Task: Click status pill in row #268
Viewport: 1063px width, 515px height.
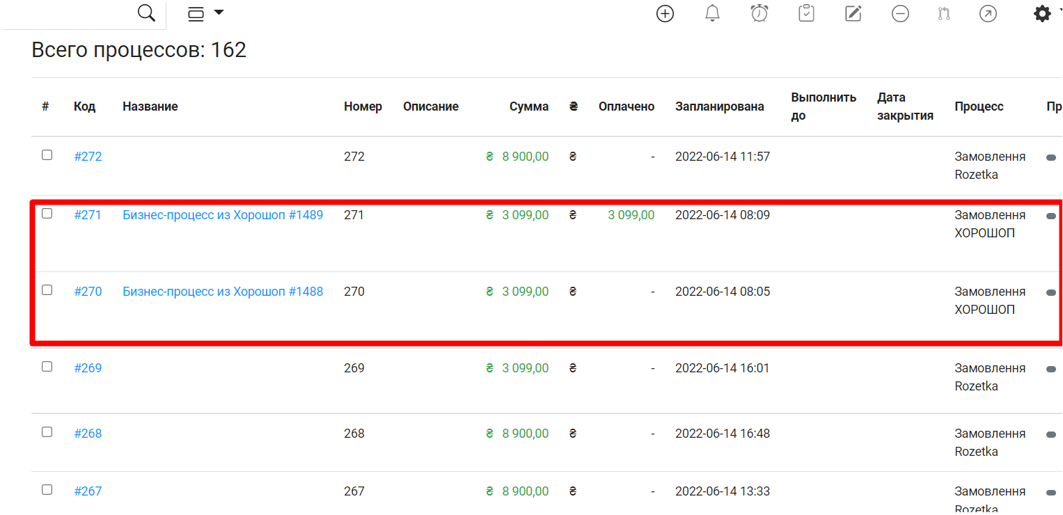Action: click(x=1051, y=435)
